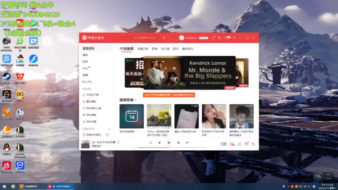Open the 歌手 tab

coord(176,49)
